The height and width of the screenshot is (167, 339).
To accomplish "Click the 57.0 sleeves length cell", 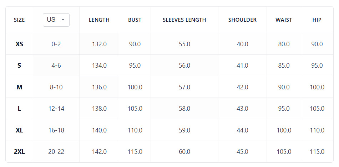I will [184, 87].
